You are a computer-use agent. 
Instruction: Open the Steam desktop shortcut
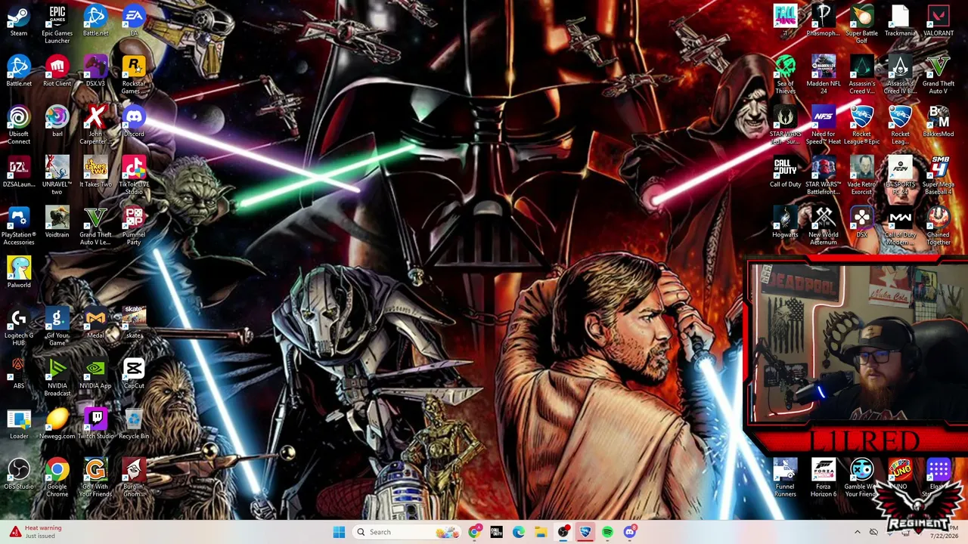pyautogui.click(x=19, y=21)
